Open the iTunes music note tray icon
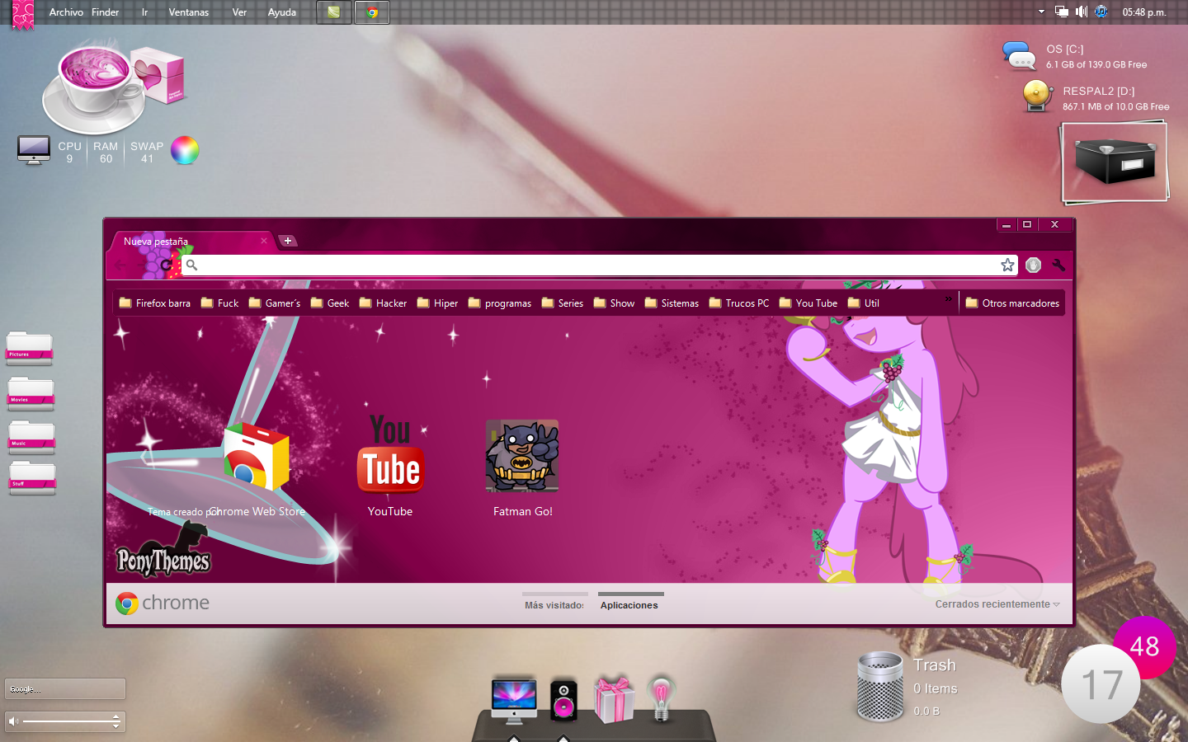The height and width of the screenshot is (742, 1188). [1101, 12]
